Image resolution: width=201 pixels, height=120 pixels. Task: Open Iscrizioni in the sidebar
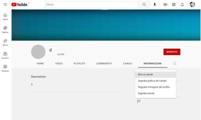pos(5,55)
